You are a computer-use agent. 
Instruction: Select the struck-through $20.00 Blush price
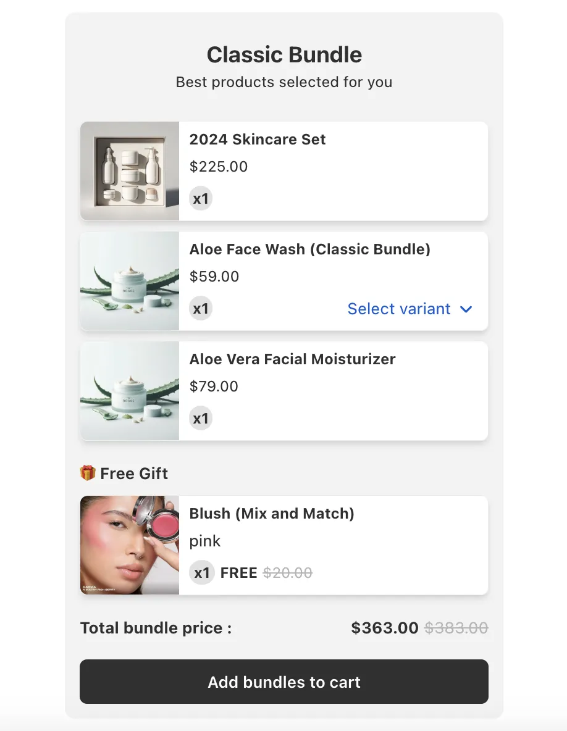click(x=288, y=572)
